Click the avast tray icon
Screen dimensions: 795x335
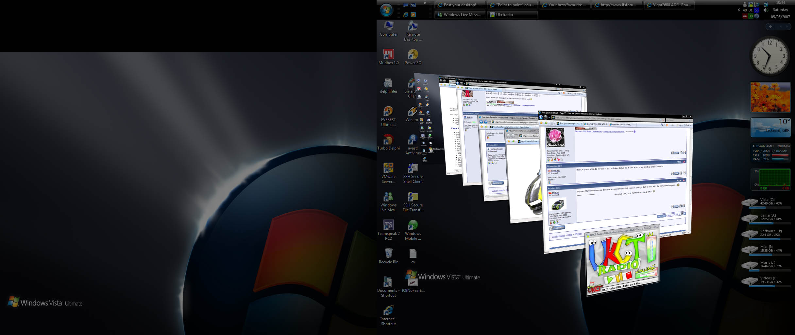point(757,16)
